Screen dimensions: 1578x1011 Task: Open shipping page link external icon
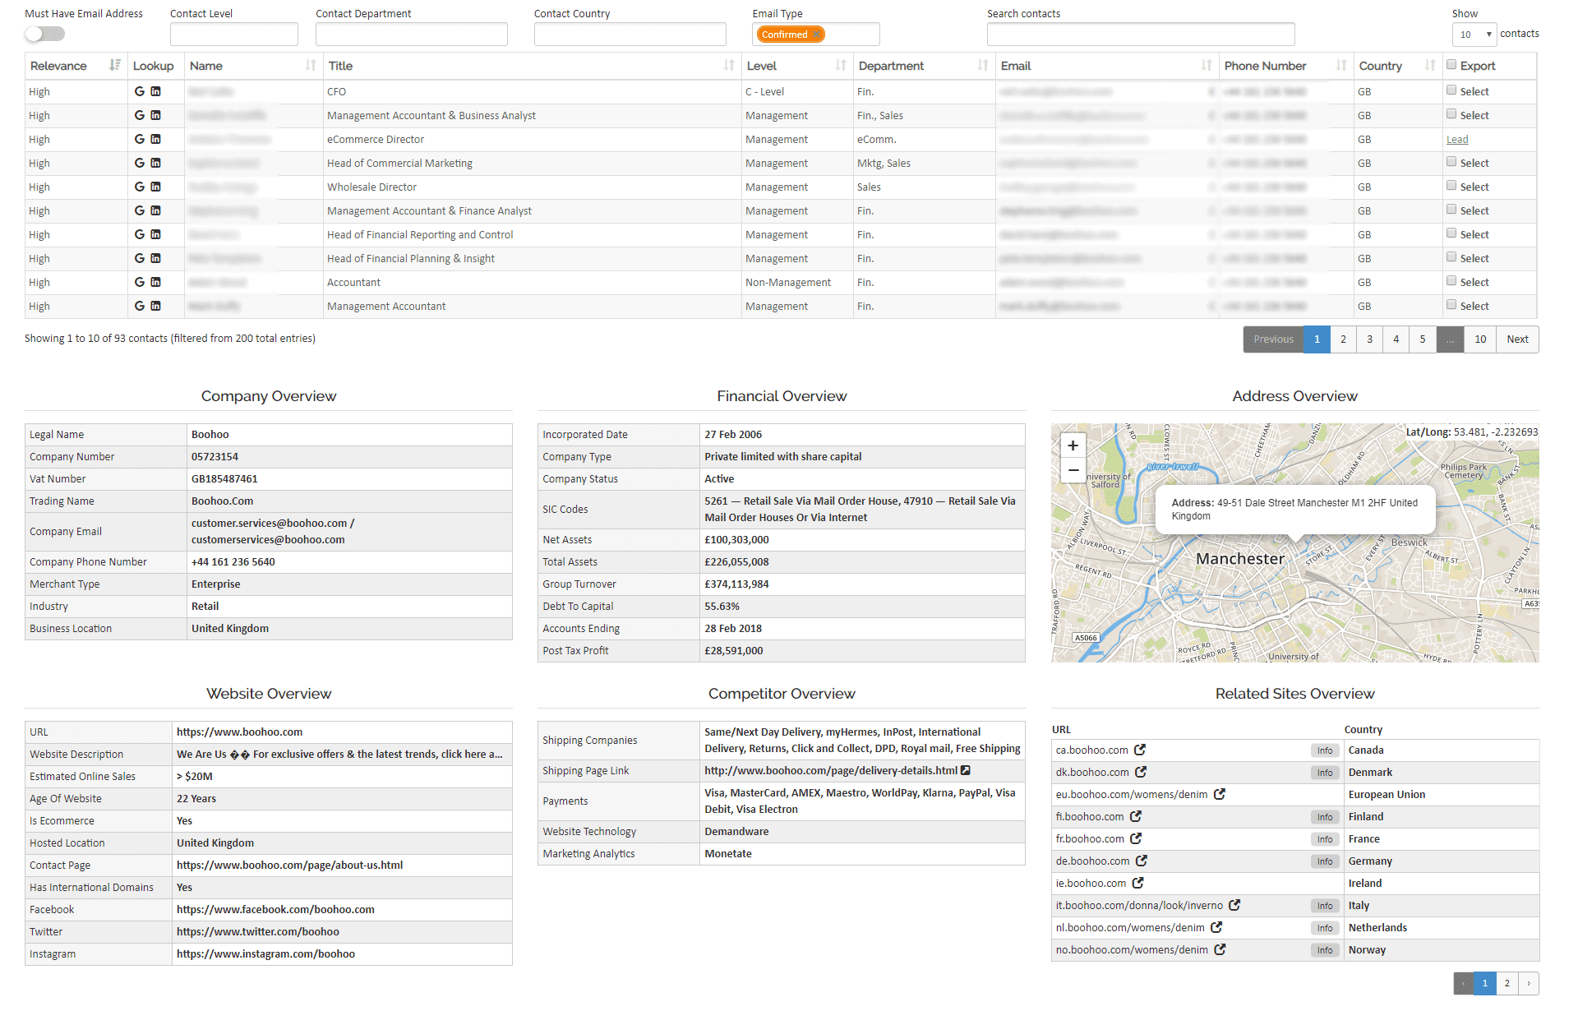[966, 771]
